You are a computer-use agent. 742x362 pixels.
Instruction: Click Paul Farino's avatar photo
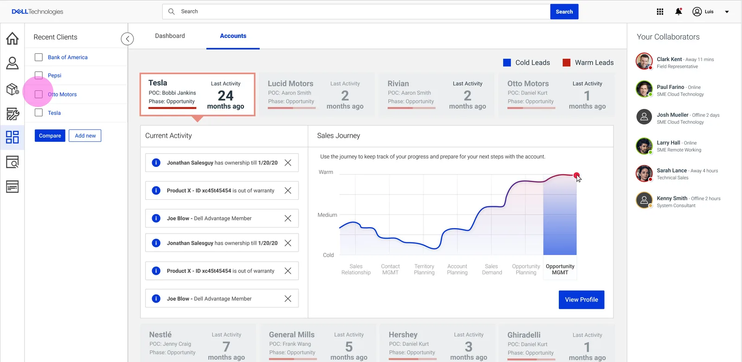(x=644, y=89)
